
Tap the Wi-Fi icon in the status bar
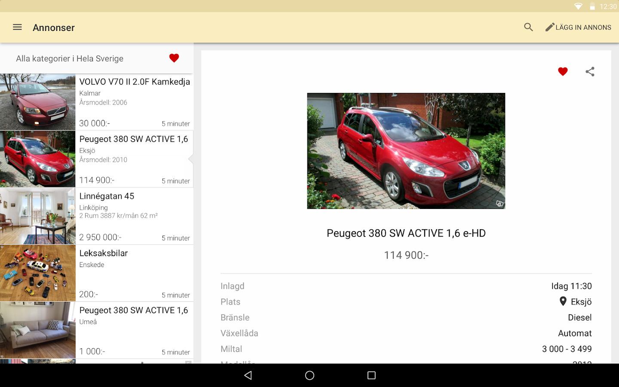pyautogui.click(x=578, y=6)
